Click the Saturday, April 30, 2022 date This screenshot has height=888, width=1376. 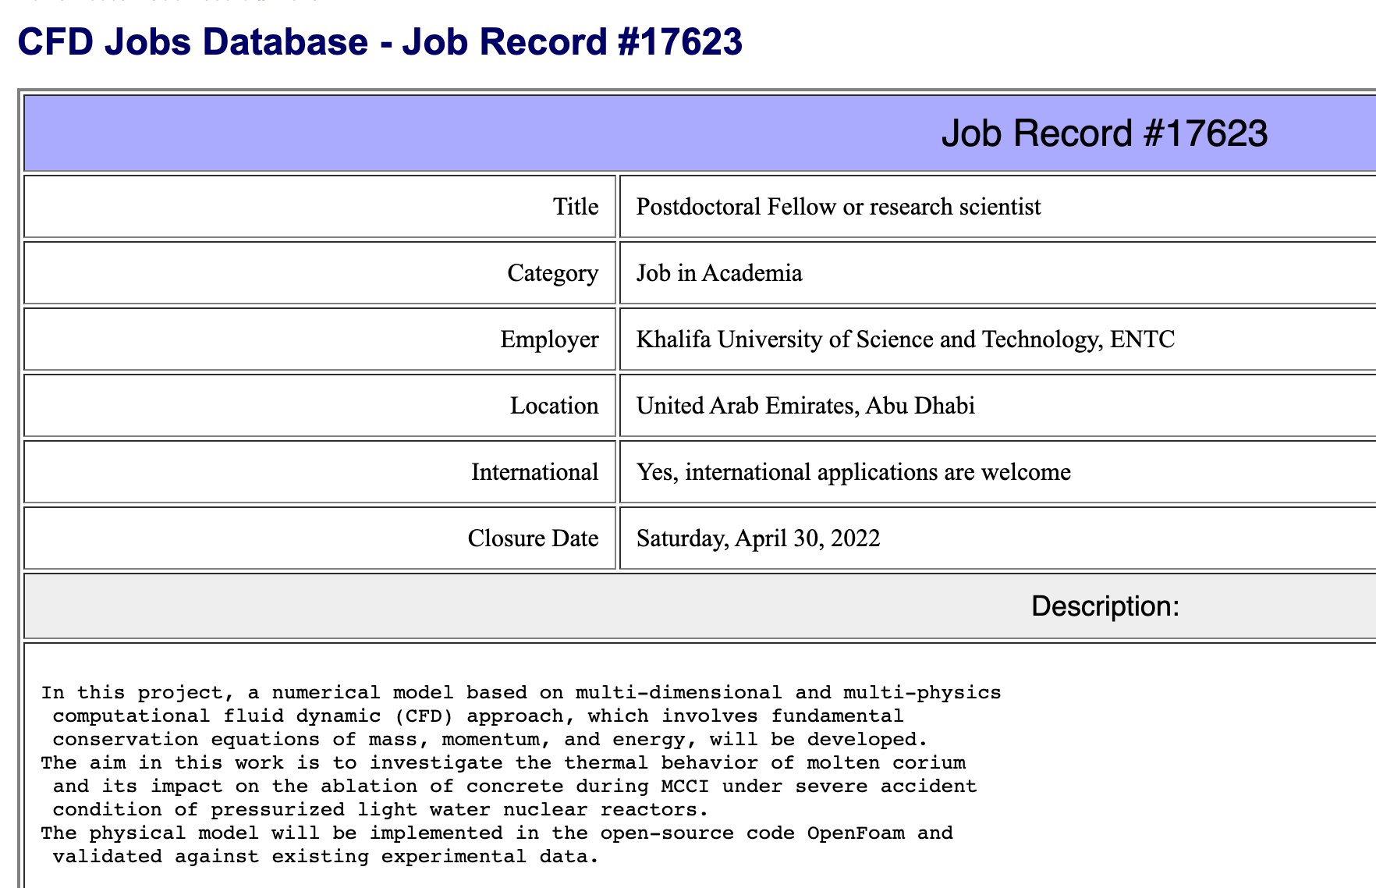tap(758, 538)
